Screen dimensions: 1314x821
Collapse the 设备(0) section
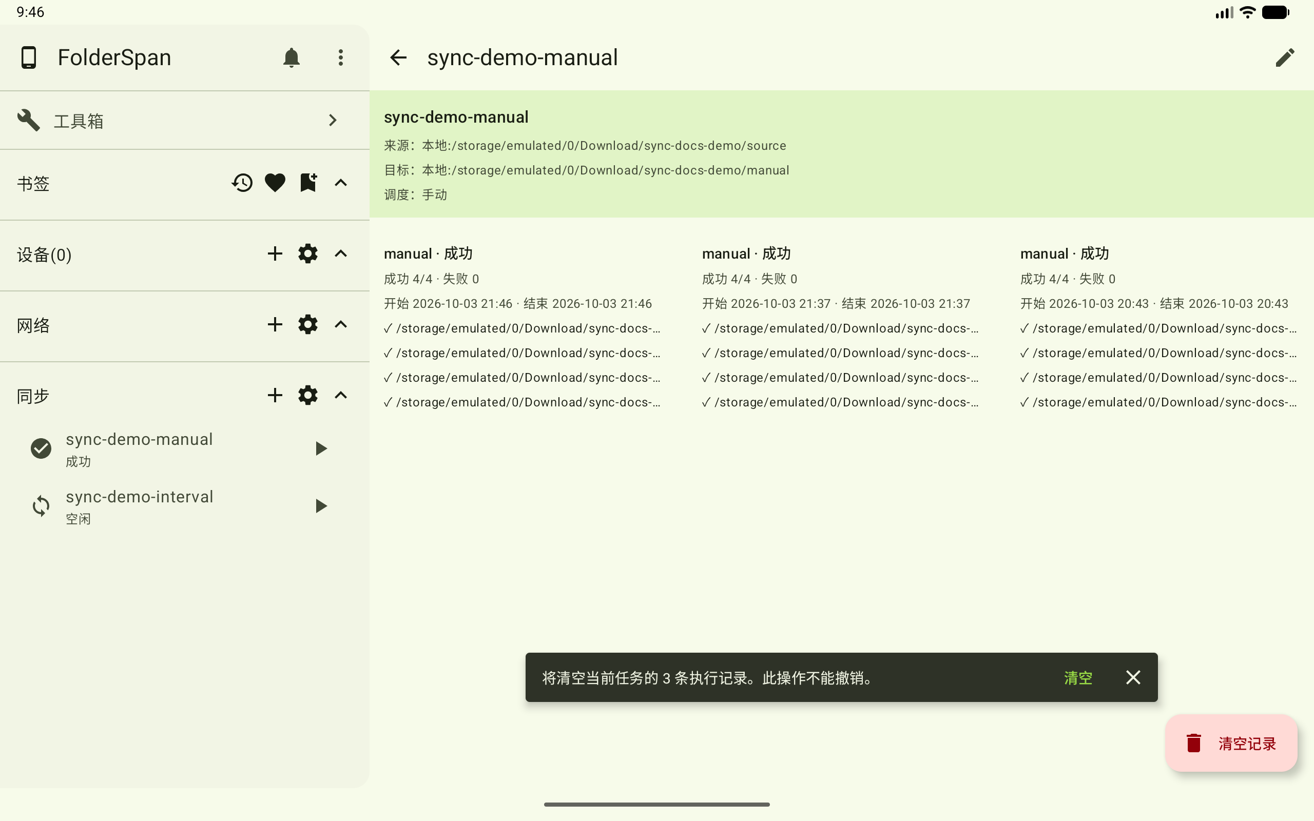[340, 253]
